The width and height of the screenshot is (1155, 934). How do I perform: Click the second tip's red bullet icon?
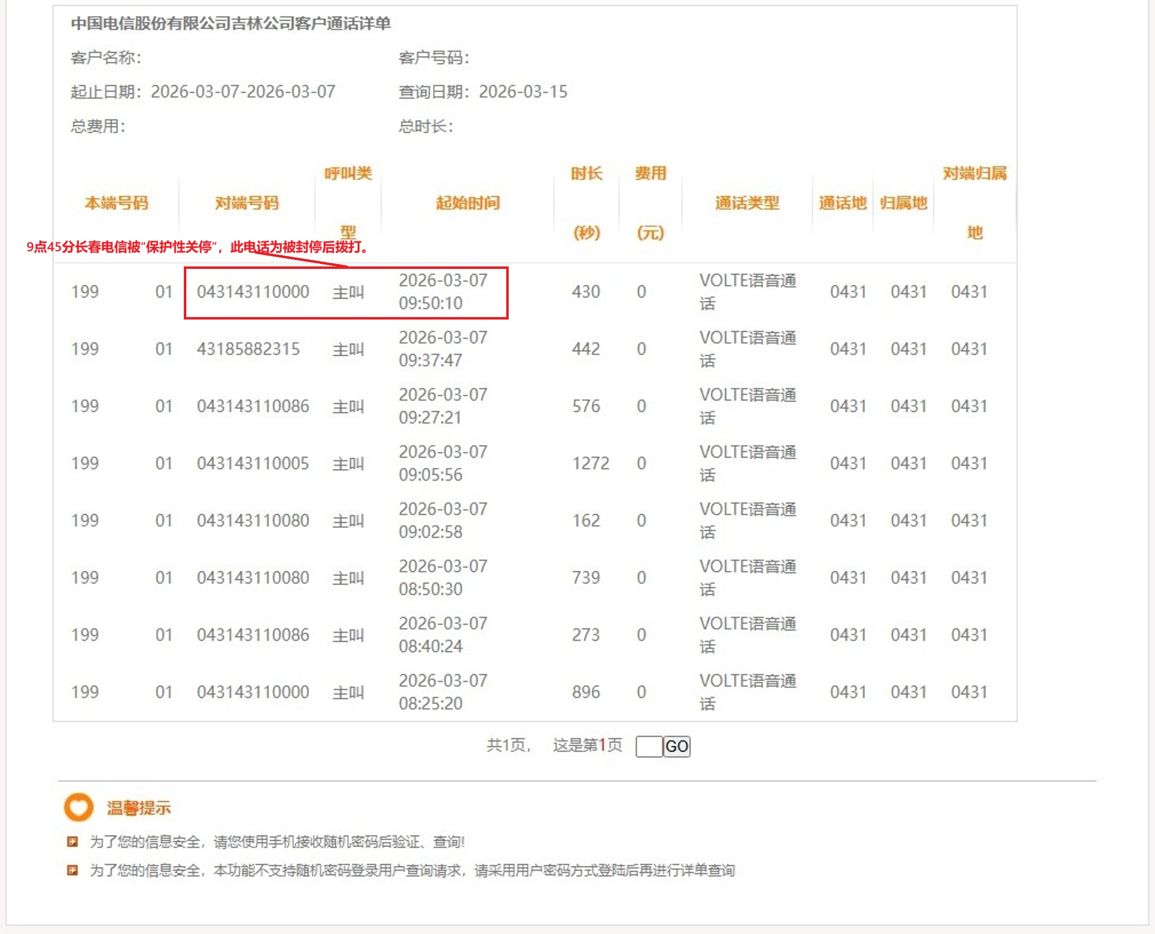(73, 870)
